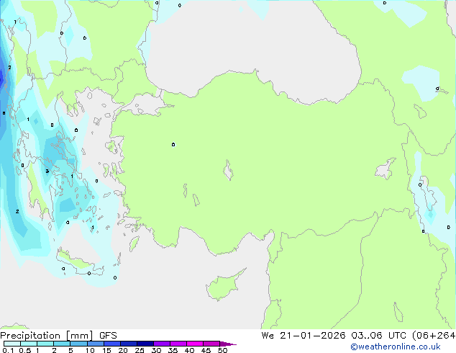The width and height of the screenshot is (456, 353).
Task: Click the 20–25 mm legend swatch
Action: pyautogui.click(x=128, y=344)
